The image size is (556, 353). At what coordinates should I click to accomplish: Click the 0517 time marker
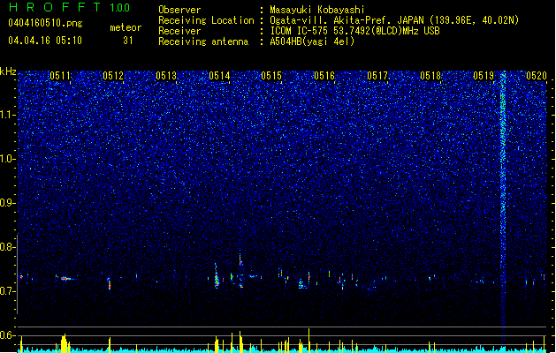pyautogui.click(x=377, y=76)
